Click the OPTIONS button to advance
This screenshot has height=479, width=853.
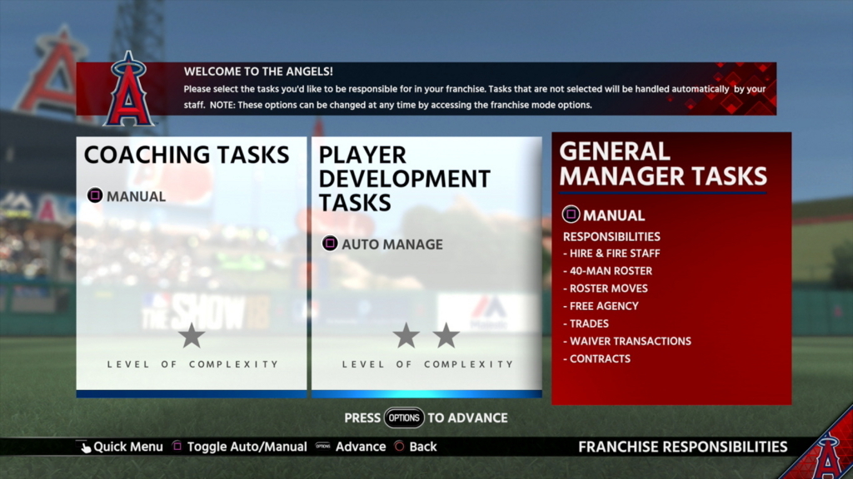tap(404, 417)
